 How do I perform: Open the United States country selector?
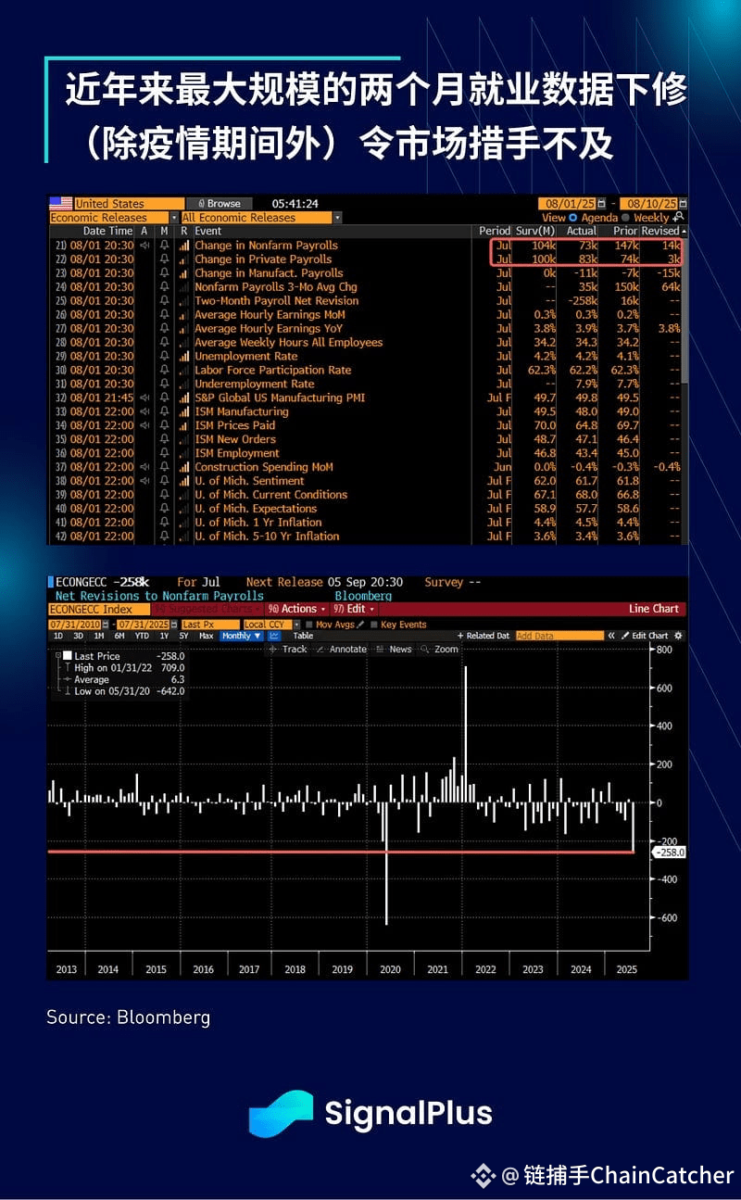coord(128,204)
